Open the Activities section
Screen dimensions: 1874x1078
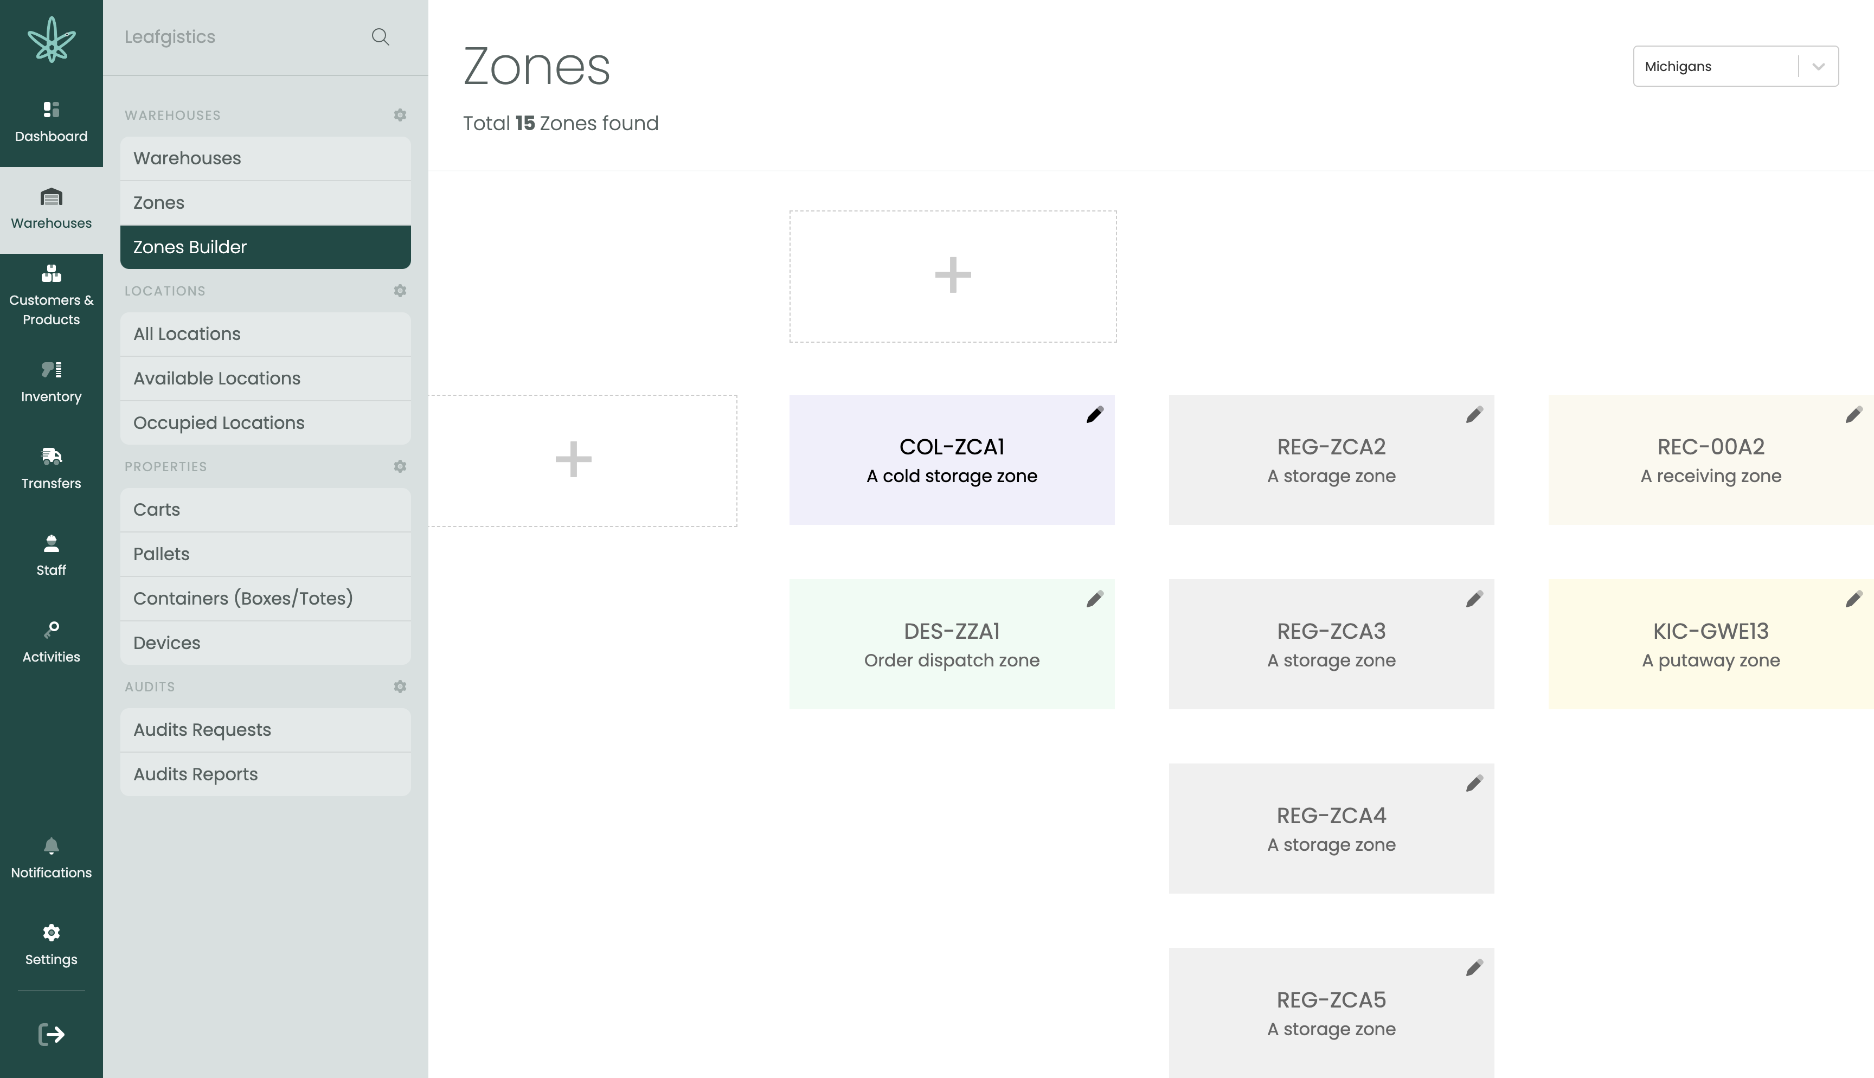point(51,643)
